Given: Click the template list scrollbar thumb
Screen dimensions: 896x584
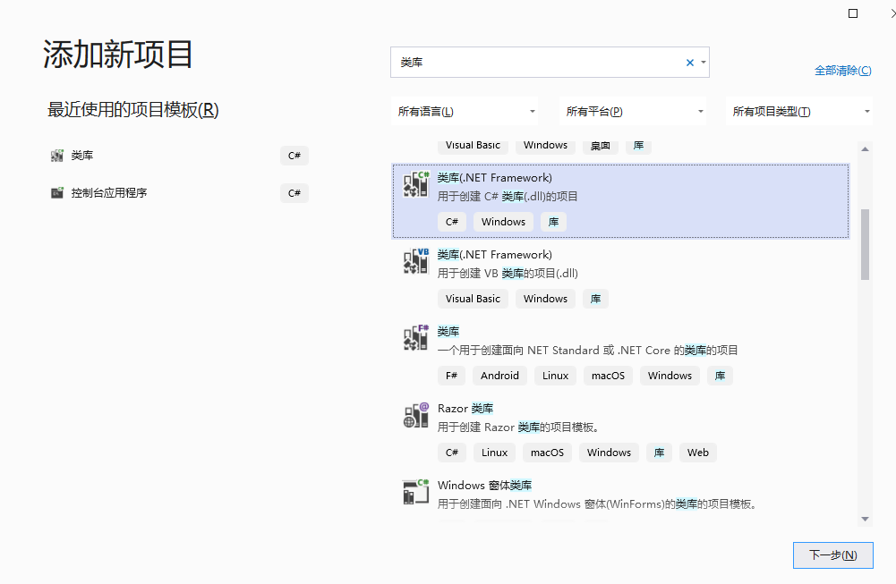Looking at the screenshot, I should (866, 244).
